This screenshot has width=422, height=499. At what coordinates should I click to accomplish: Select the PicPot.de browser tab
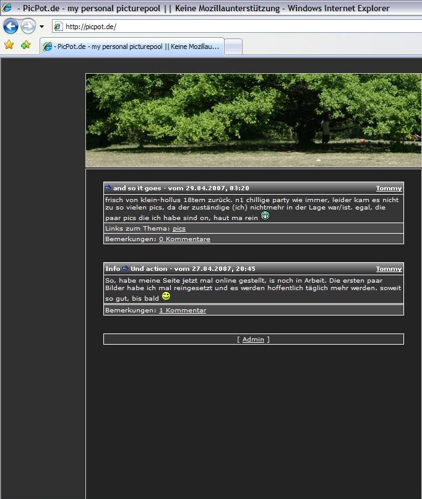131,46
